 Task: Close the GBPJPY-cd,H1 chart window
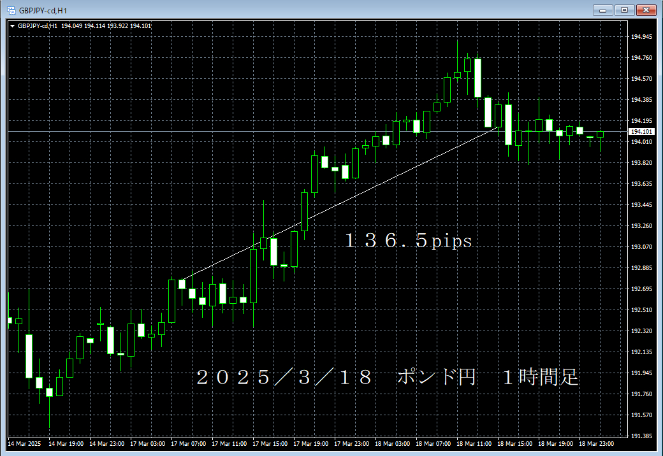coord(646,10)
